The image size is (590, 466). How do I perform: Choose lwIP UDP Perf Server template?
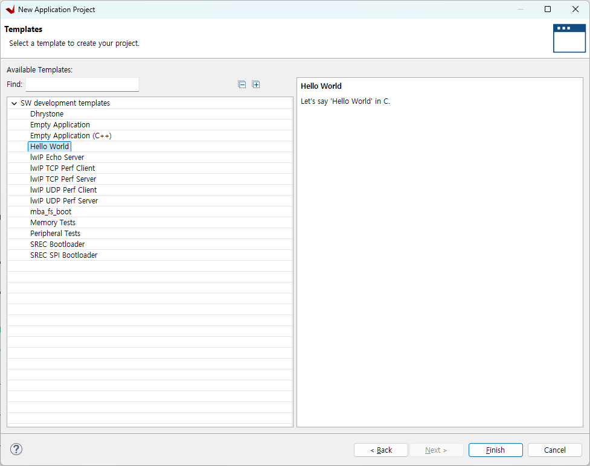(x=63, y=201)
